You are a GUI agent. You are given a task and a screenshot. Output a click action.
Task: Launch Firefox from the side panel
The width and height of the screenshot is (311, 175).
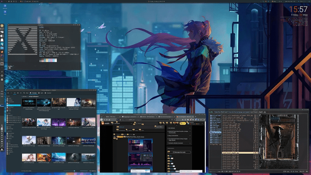point(2,51)
